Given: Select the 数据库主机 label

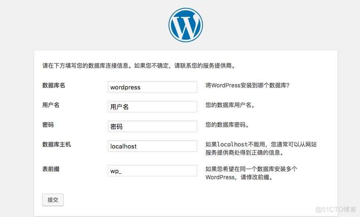Looking at the screenshot, I should tap(57, 145).
